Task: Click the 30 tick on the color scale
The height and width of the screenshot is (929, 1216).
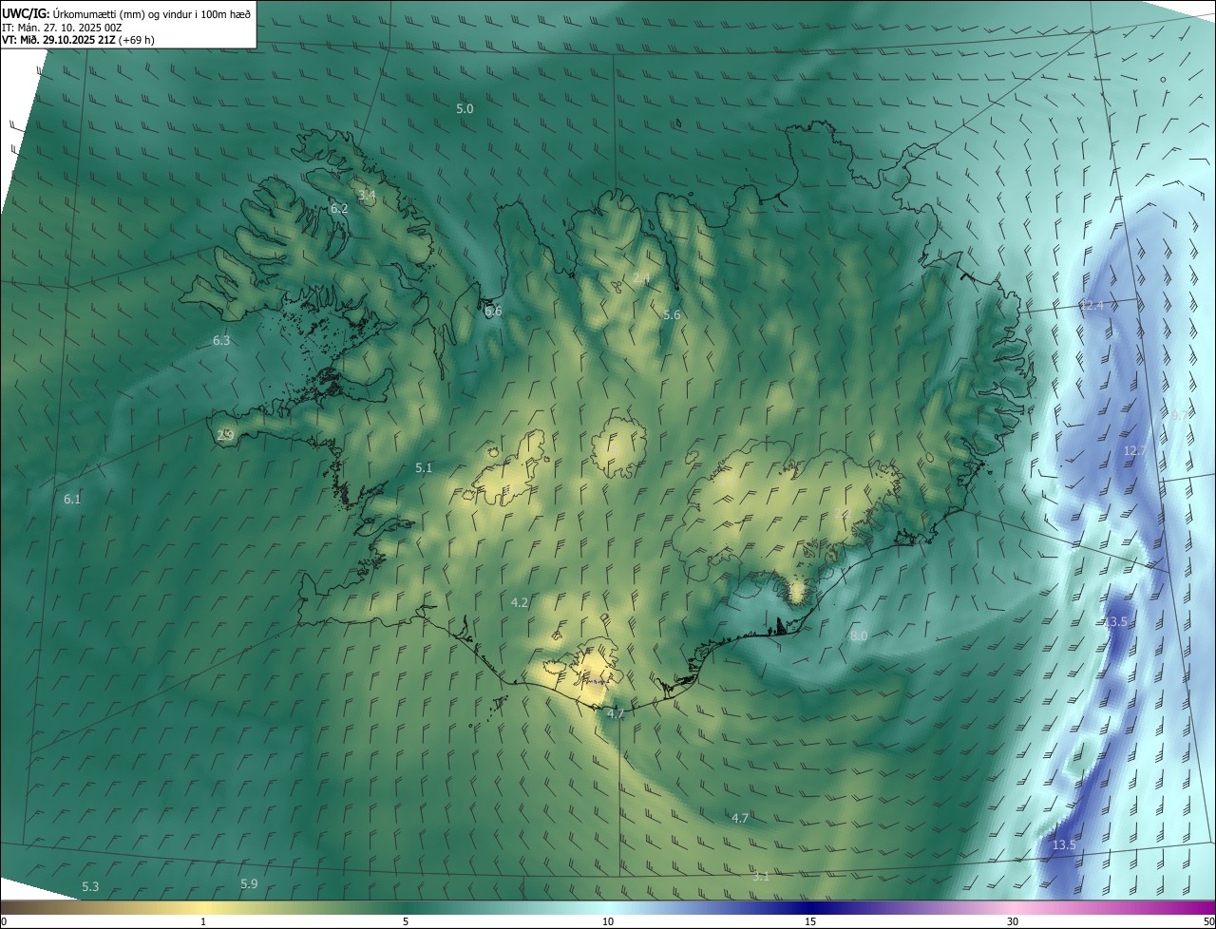Action: pos(1013,922)
